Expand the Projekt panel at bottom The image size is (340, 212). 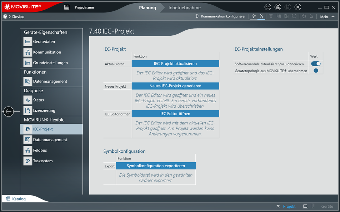tap(286, 206)
